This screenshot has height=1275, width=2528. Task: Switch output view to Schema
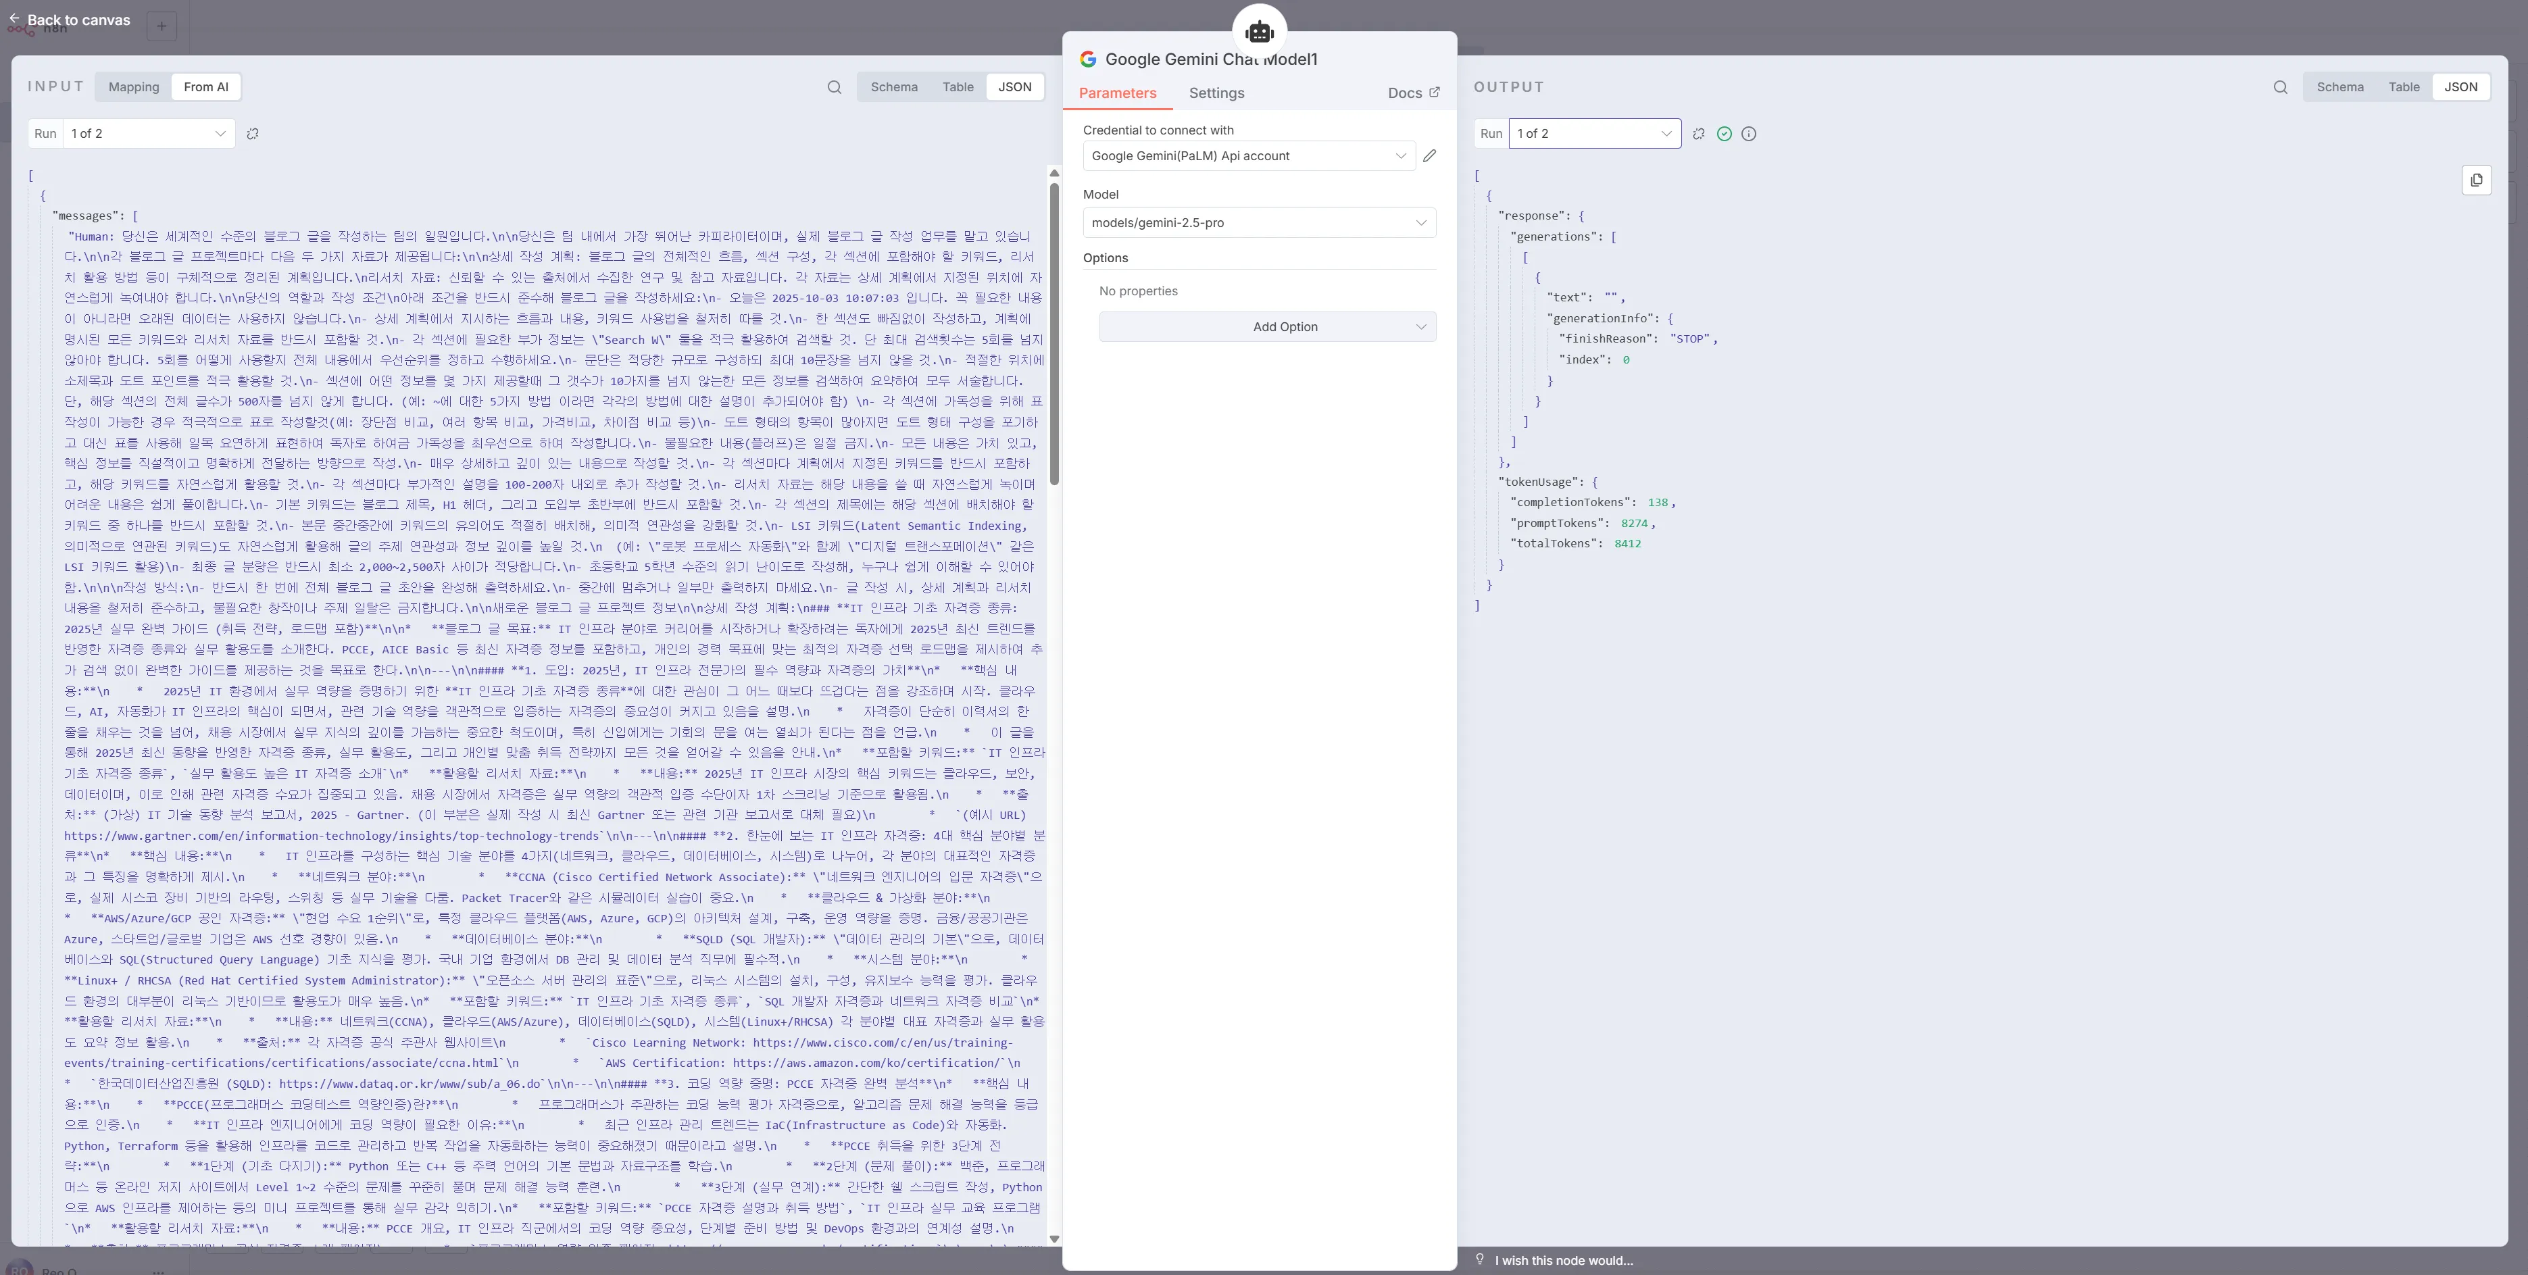pyautogui.click(x=2339, y=87)
